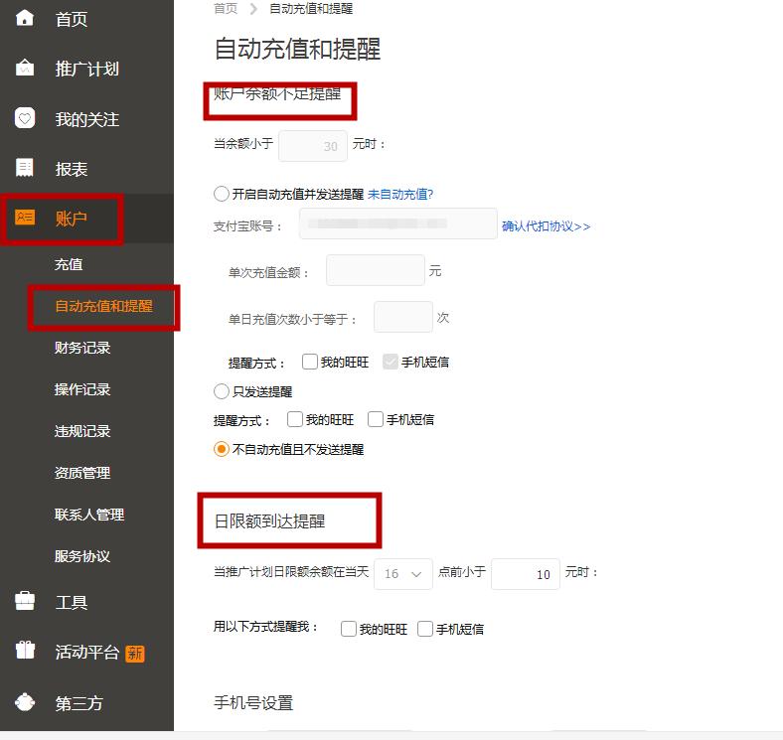Click the 工具 briefcase icon

25,601
